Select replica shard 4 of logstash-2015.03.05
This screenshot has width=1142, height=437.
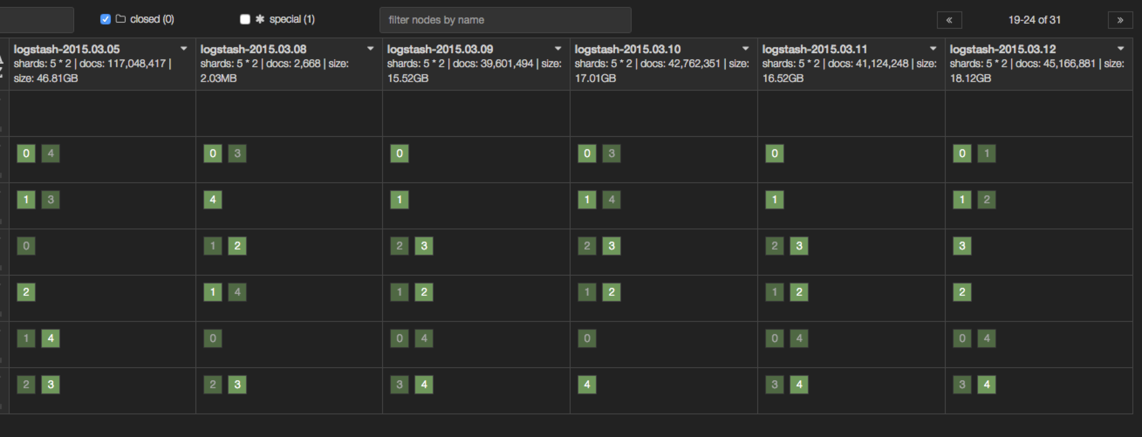click(x=51, y=154)
